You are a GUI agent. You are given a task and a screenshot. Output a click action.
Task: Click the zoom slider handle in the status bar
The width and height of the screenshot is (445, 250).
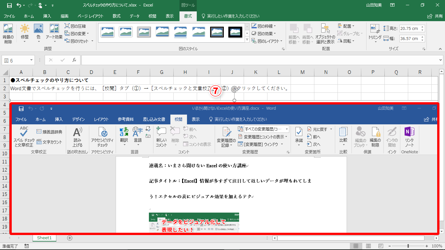[x=408, y=246]
